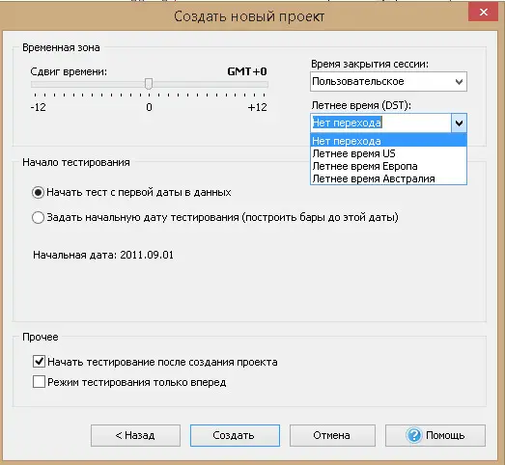Click the < Назад button
Image resolution: width=505 pixels, height=465 pixels.
(x=135, y=435)
